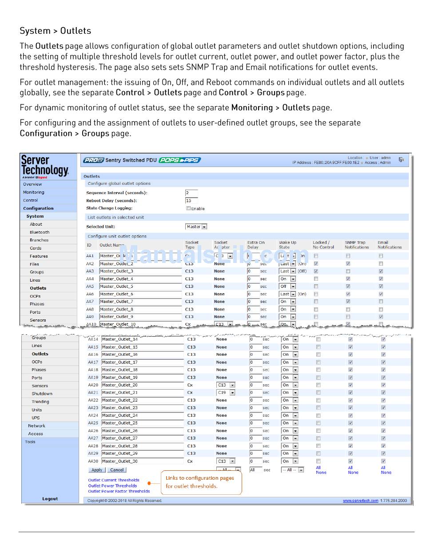Open the Shutdown configuration page

click(42, 394)
